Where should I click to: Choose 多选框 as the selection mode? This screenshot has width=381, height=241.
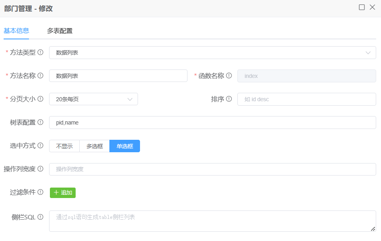click(95, 146)
